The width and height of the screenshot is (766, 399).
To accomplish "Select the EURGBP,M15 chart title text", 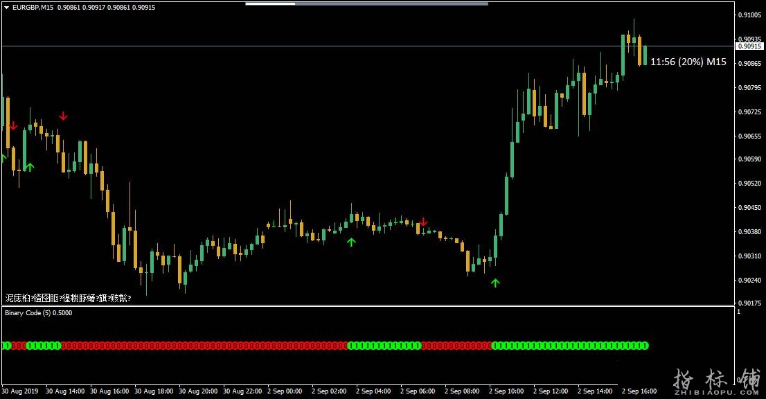I will (x=33, y=8).
